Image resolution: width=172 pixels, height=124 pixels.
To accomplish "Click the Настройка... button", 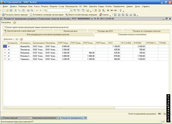I will pos(7,23).
